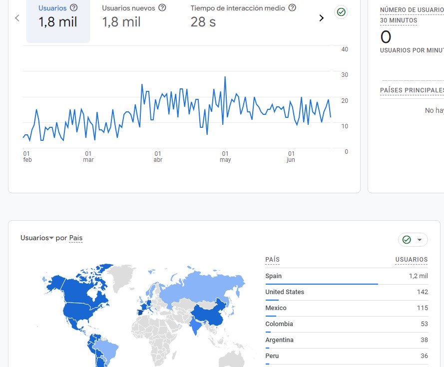
Task: Click green check status icon above chart
Action: [x=341, y=12]
